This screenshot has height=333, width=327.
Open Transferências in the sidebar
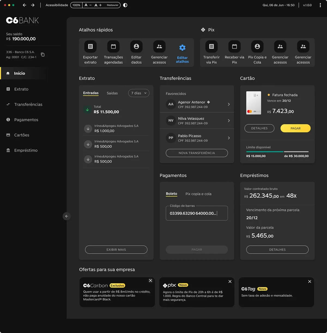pos(24,104)
